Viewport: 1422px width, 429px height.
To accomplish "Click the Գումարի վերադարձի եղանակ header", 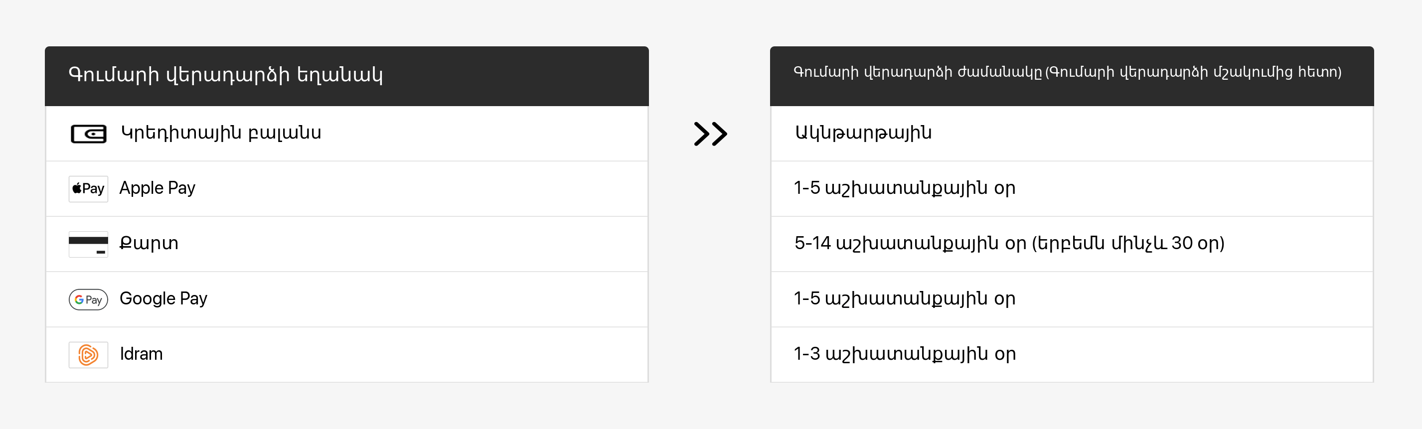I will [x=225, y=75].
